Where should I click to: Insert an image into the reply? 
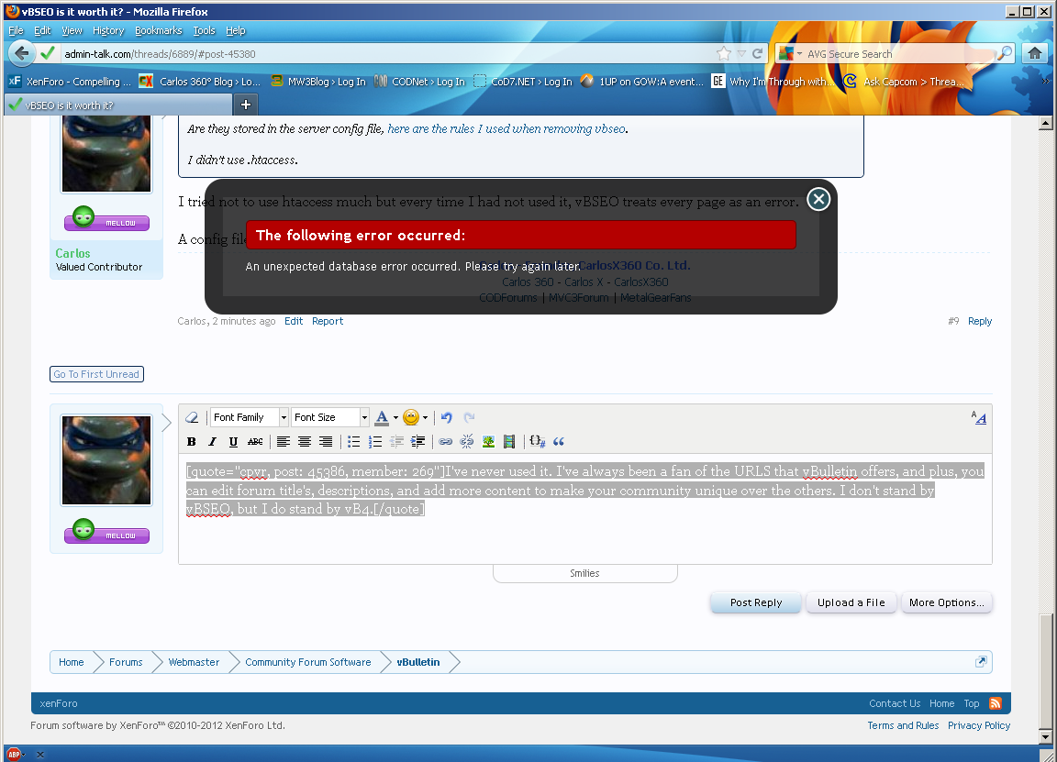pyautogui.click(x=488, y=442)
